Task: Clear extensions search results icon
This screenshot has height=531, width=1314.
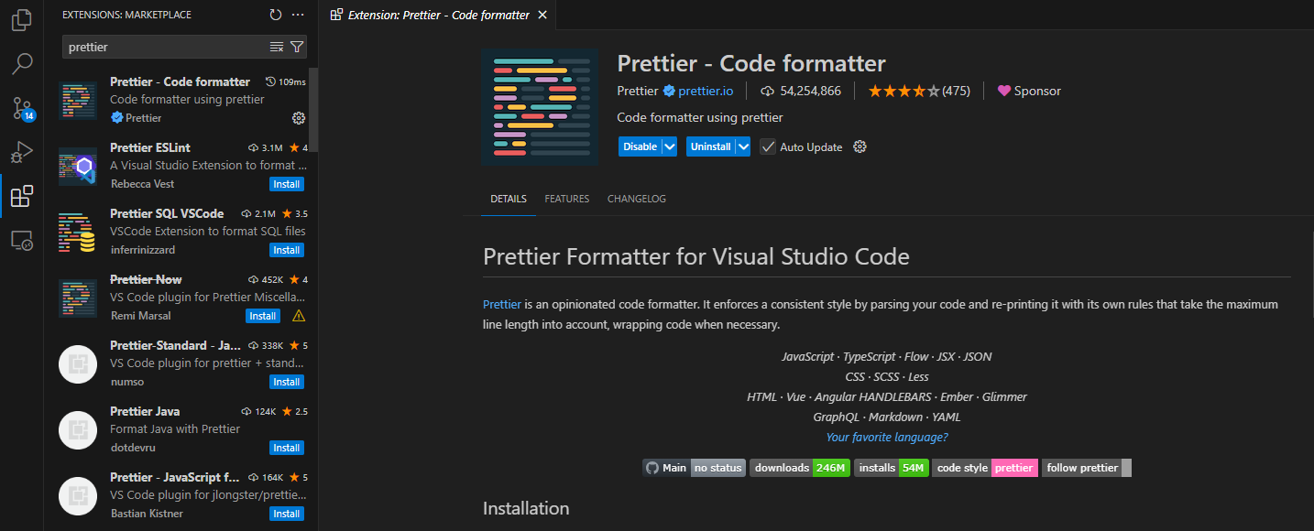Action: (x=277, y=47)
